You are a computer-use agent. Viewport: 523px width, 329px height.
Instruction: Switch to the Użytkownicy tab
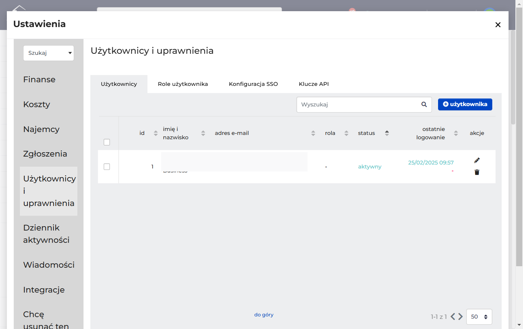119,84
